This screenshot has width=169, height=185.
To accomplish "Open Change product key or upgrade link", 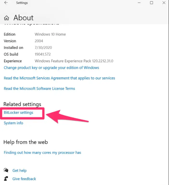I will pos(51,68).
